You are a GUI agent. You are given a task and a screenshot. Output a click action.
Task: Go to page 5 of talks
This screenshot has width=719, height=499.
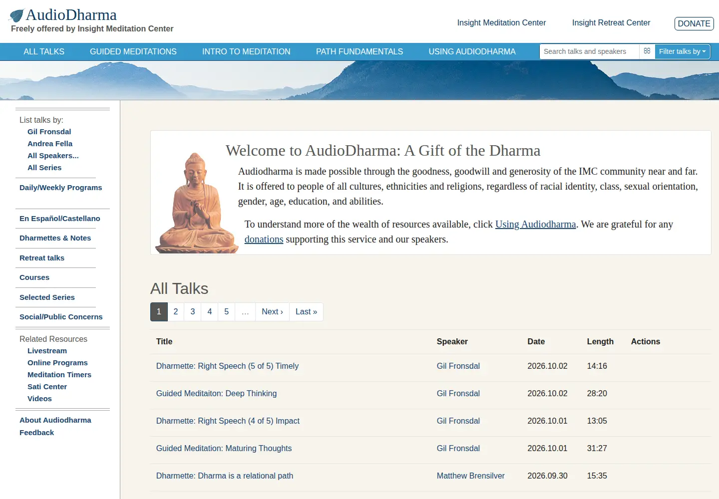(227, 312)
